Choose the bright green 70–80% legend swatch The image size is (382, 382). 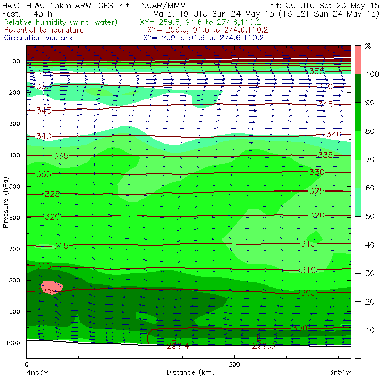point(358,145)
